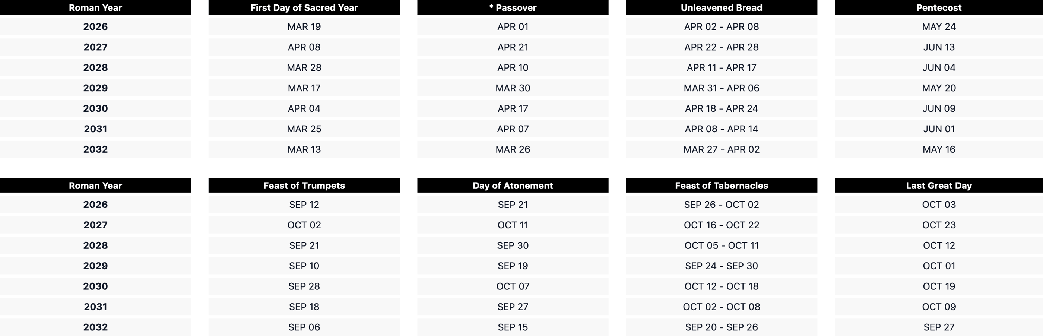Click the Last Great Day date OCT 19

point(939,286)
